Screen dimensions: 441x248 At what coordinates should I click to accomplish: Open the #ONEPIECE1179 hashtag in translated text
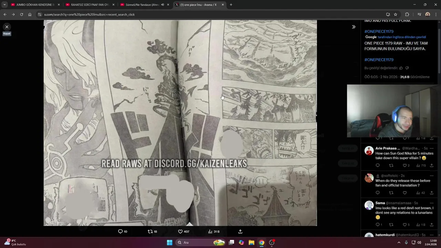(379, 60)
